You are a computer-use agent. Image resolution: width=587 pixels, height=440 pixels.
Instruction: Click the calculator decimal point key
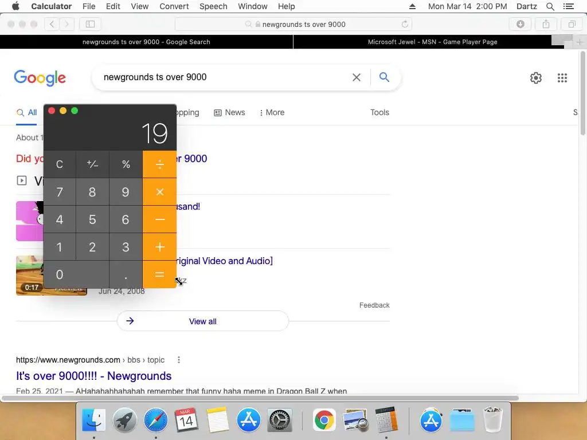tap(126, 274)
